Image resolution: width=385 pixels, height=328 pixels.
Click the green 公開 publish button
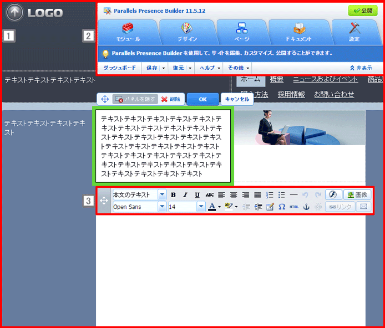[363, 11]
